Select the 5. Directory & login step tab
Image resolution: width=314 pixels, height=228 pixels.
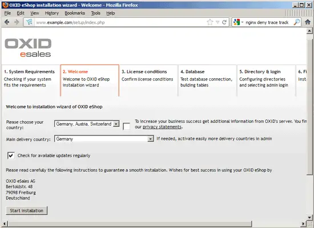(266, 81)
